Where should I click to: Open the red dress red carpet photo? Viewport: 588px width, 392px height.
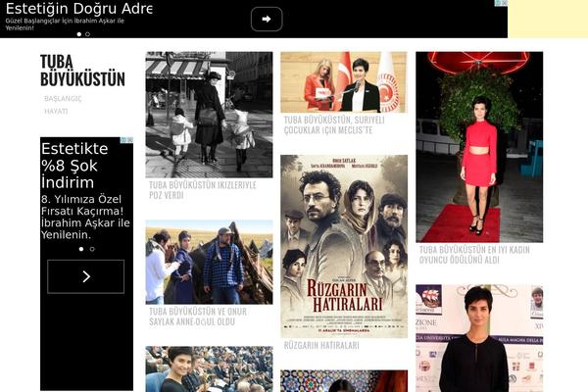point(479,147)
